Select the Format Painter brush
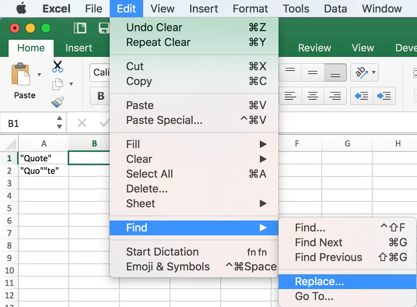The image size is (417, 307). coord(58,102)
